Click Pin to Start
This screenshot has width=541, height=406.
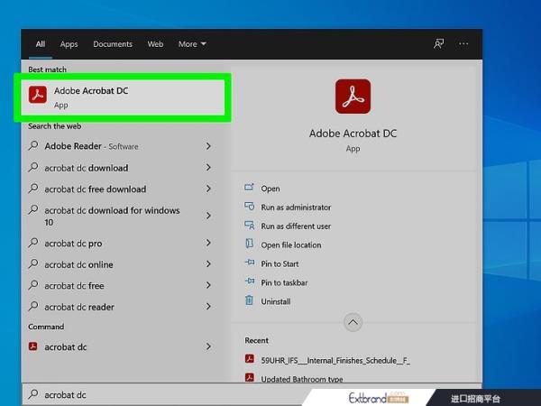(x=280, y=263)
